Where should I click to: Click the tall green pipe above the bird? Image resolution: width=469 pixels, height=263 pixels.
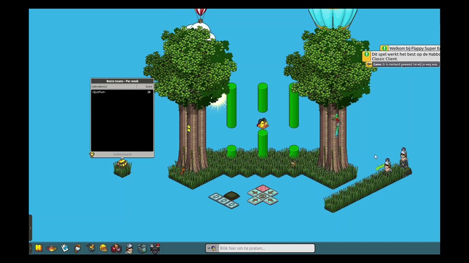point(262,98)
